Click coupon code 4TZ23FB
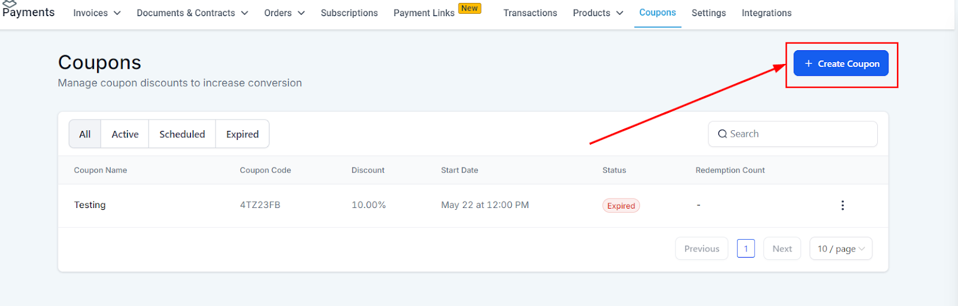 point(260,205)
